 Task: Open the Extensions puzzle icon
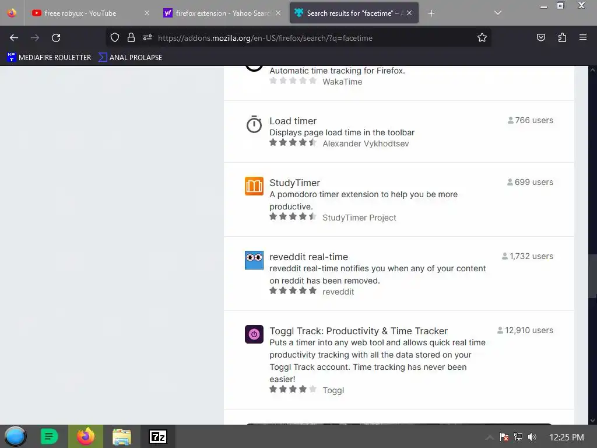562,38
